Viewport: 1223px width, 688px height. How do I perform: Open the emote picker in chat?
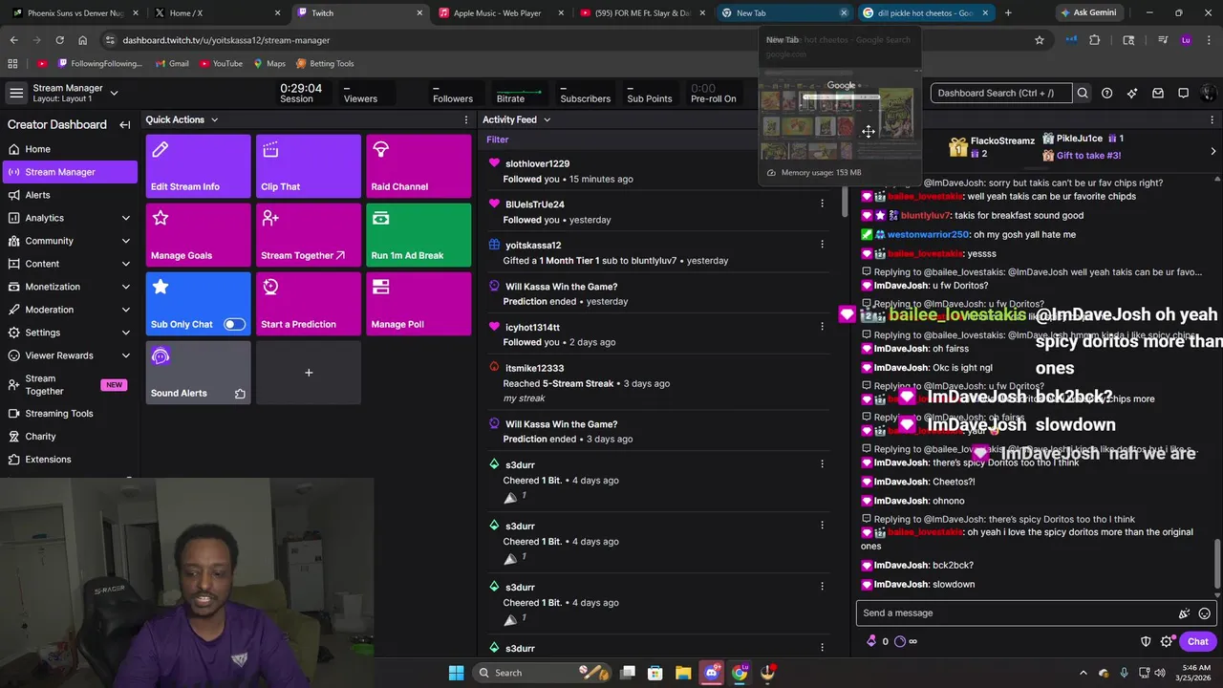coord(1205,613)
